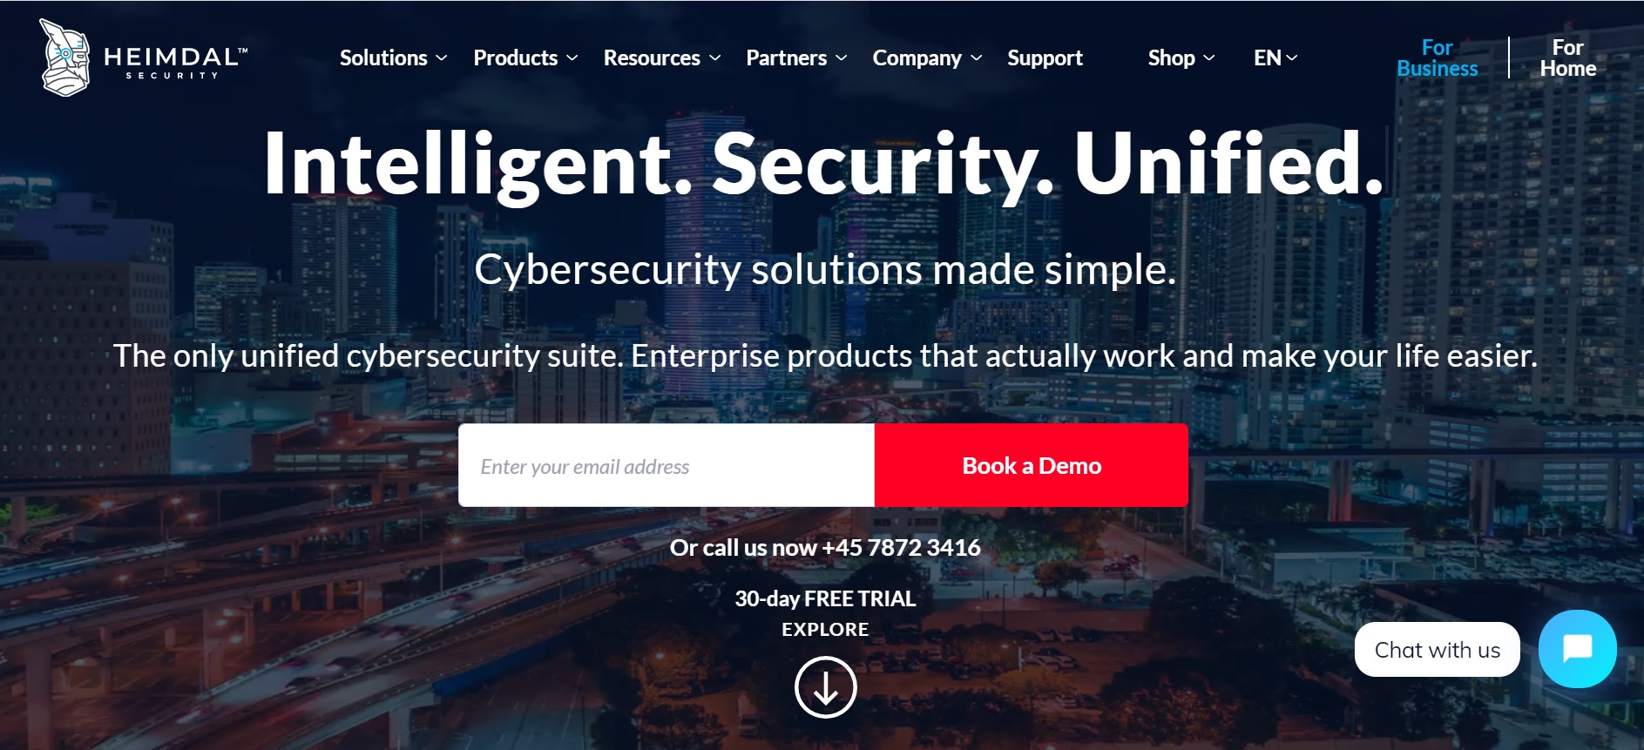The height and width of the screenshot is (750, 1644).
Task: Switch to the For Business tab
Action: [1437, 58]
